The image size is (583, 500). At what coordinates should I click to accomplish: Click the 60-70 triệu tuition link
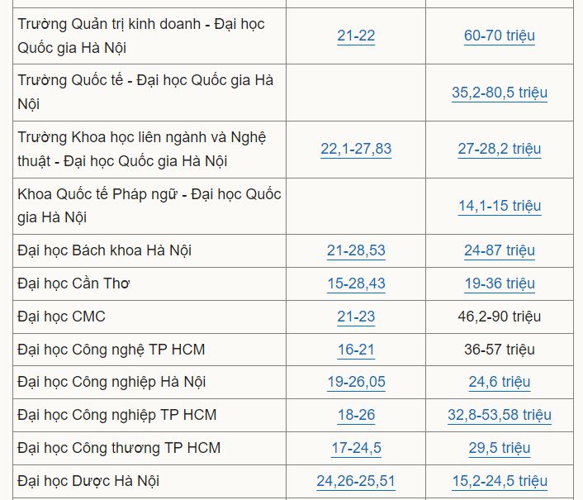click(500, 36)
